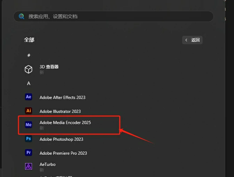Click the left chevron in the 返回 button
Viewport: 234px width, 177px height.
[187, 40]
